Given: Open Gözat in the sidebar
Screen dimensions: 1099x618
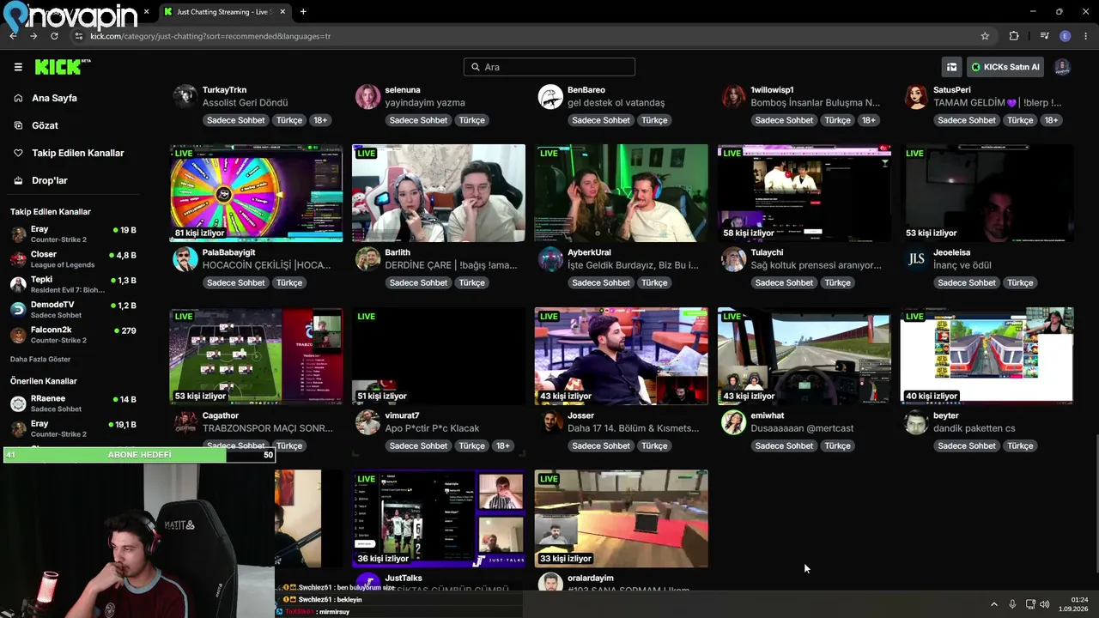Looking at the screenshot, I should [45, 125].
